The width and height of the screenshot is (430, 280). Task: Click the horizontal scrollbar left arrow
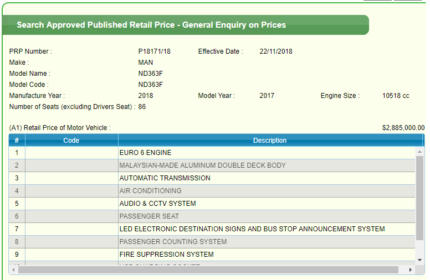click(x=13, y=269)
